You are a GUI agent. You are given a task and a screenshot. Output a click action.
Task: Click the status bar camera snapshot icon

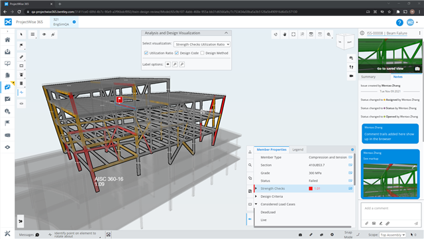[x=300, y=234]
